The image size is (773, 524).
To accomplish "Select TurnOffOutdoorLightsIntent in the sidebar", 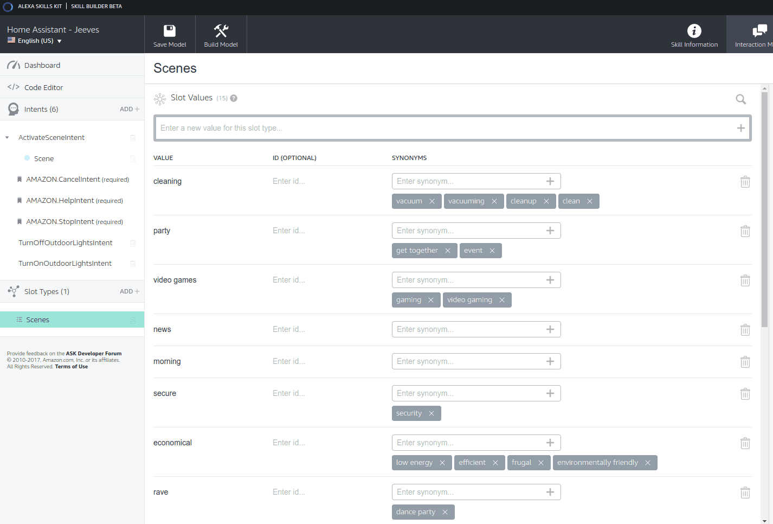I will point(66,242).
